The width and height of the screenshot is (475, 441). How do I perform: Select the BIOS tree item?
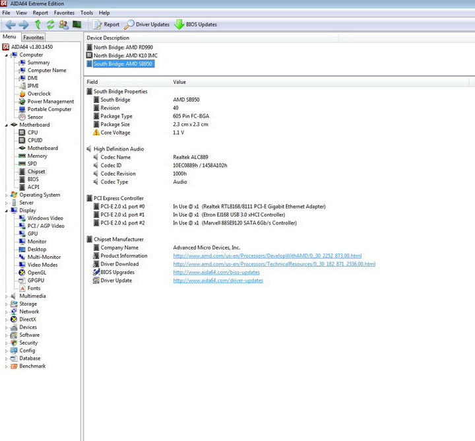33,179
